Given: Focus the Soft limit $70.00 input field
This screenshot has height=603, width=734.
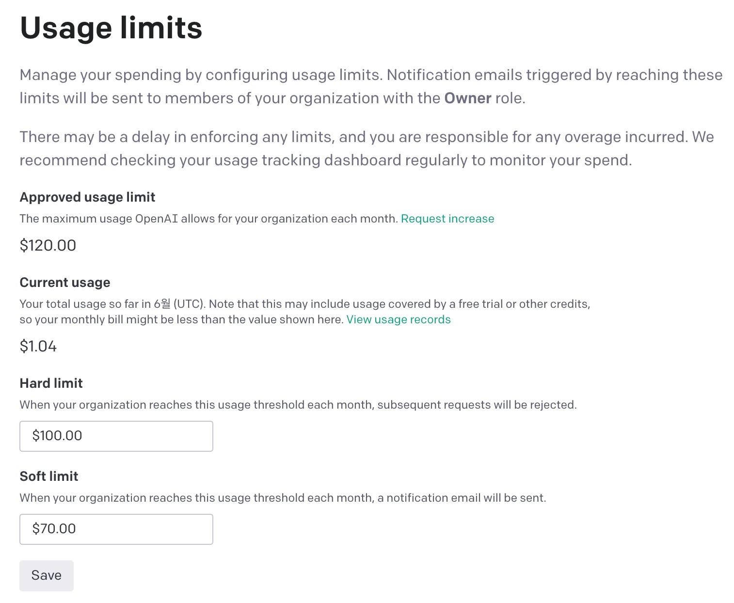Looking at the screenshot, I should (116, 529).
